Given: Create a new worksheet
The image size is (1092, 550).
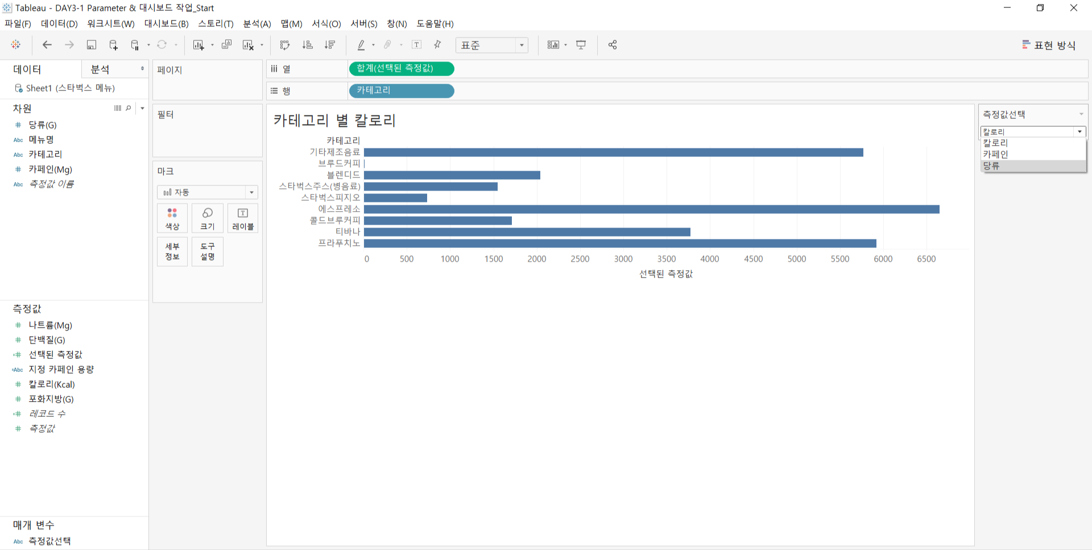Looking at the screenshot, I should [x=198, y=45].
